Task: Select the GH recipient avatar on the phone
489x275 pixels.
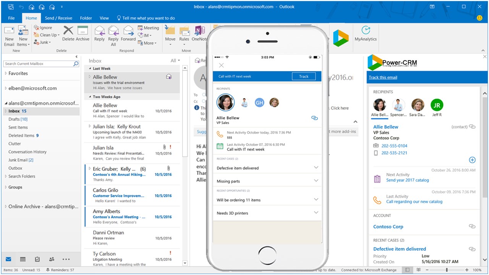Action: [x=259, y=102]
